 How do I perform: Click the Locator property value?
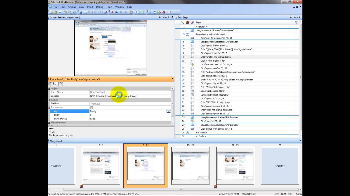click(x=130, y=96)
